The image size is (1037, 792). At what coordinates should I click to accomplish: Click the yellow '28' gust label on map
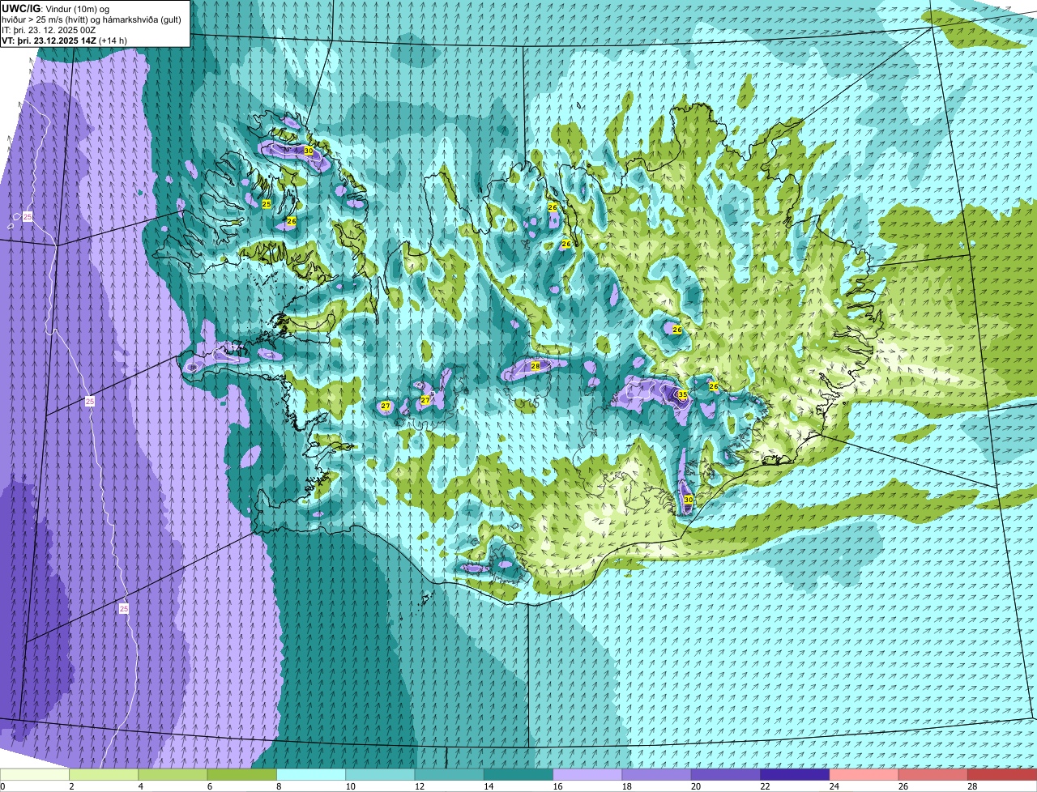click(x=536, y=366)
